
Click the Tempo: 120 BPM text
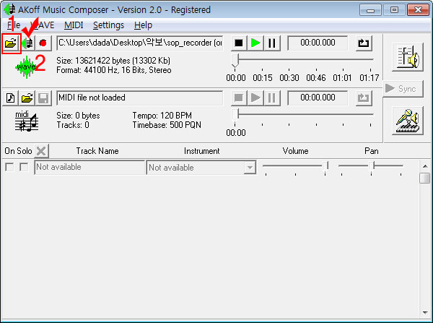(162, 116)
